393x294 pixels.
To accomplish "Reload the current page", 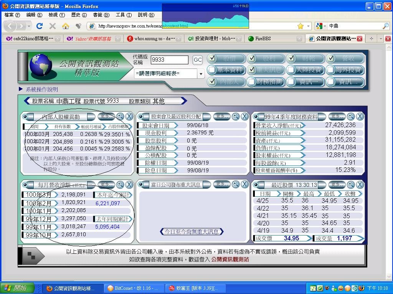I will click(40, 26).
